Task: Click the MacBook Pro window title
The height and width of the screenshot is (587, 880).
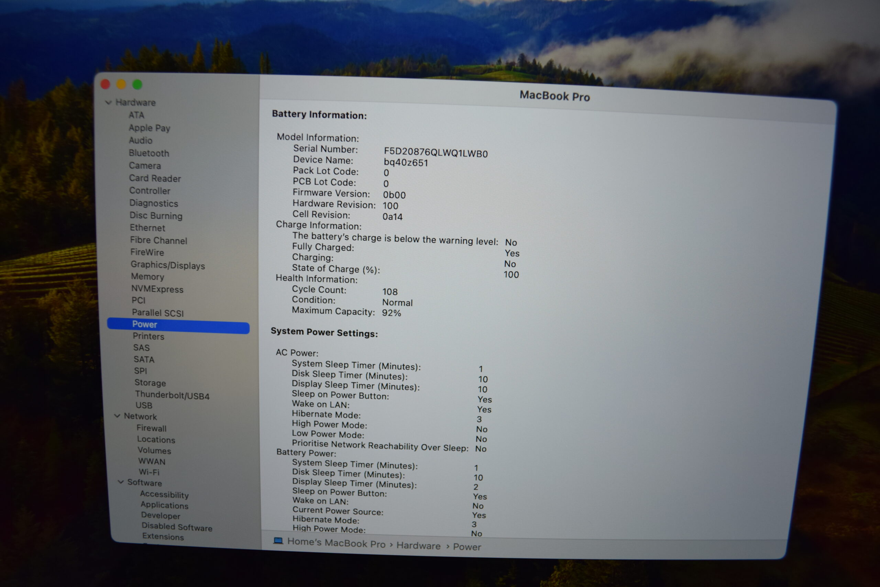Action: tap(554, 96)
